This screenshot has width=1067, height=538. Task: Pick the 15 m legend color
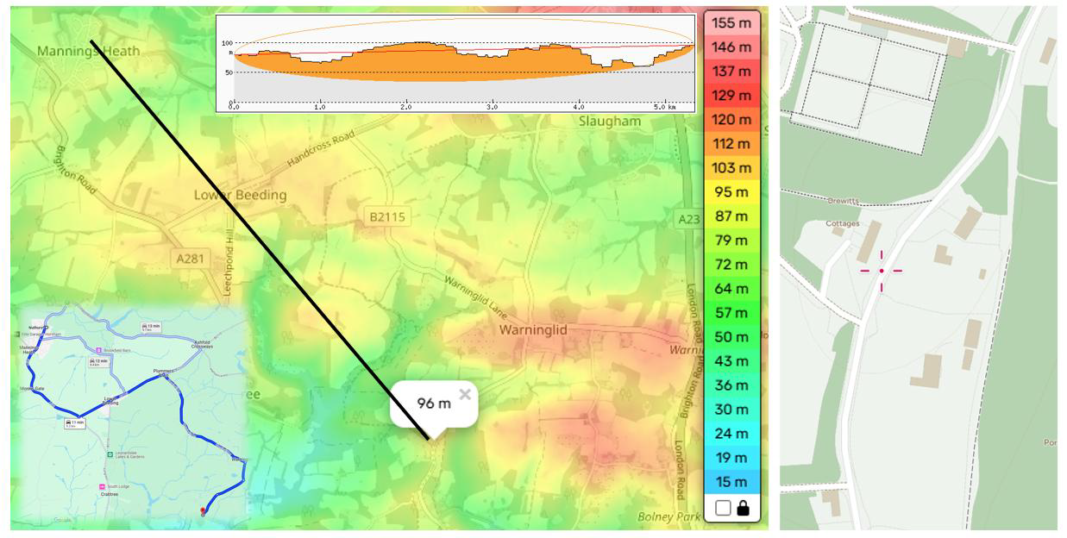(x=731, y=482)
